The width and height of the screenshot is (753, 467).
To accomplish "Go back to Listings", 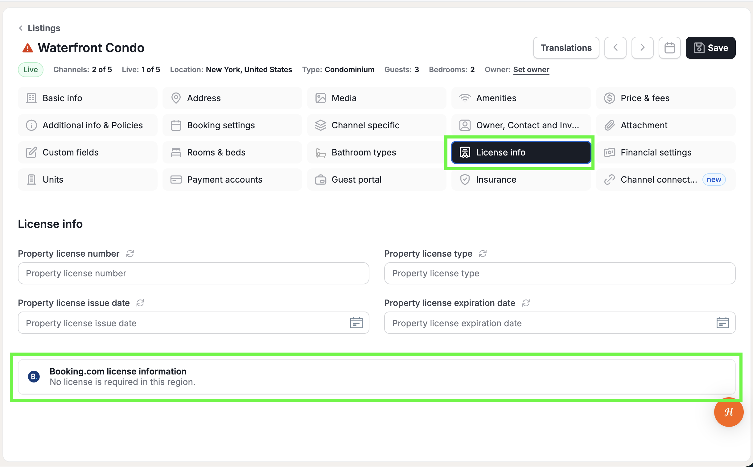I will pyautogui.click(x=44, y=28).
